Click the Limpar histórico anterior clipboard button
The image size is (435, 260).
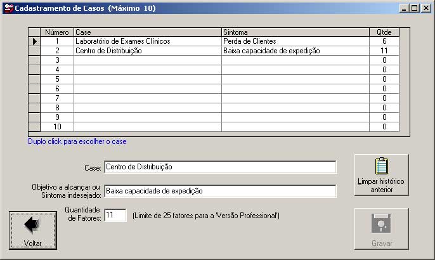(381, 175)
